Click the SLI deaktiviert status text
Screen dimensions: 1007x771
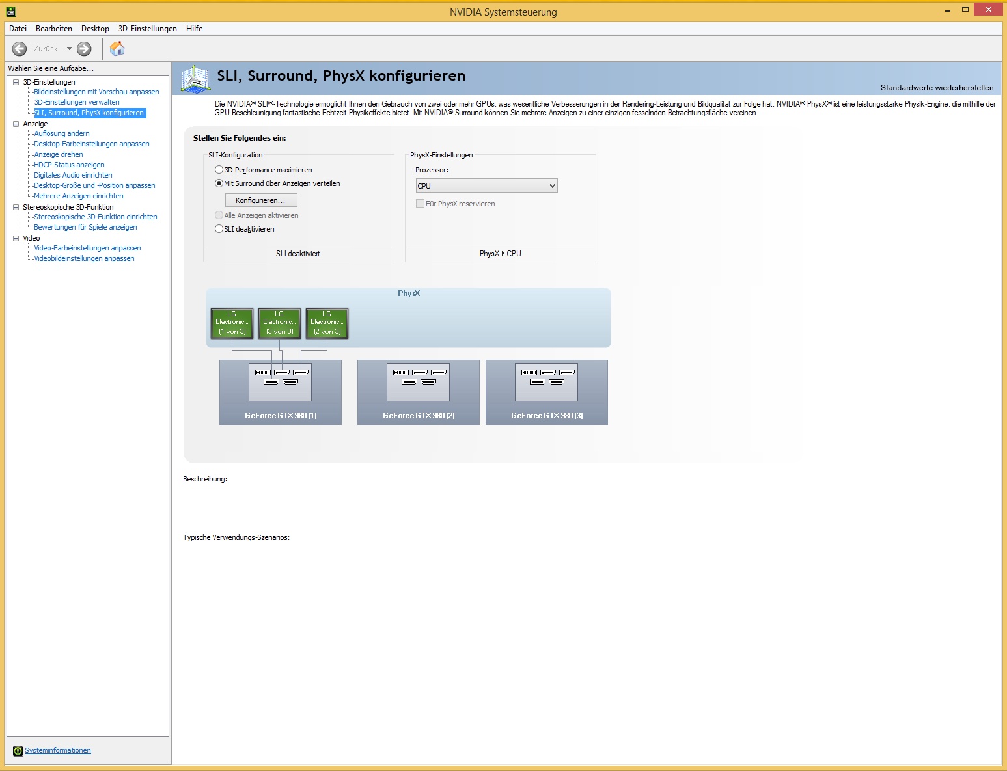tap(298, 254)
